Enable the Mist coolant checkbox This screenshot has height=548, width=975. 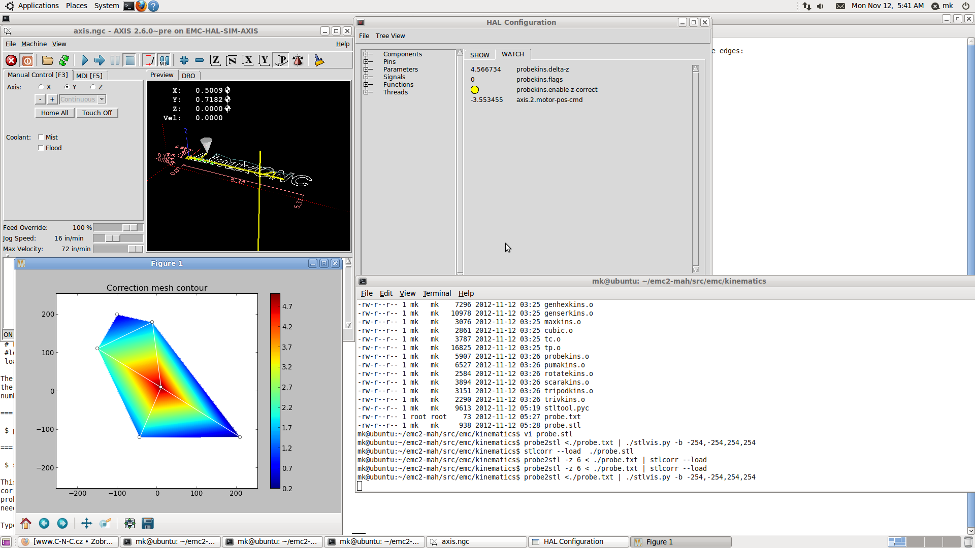(41, 138)
